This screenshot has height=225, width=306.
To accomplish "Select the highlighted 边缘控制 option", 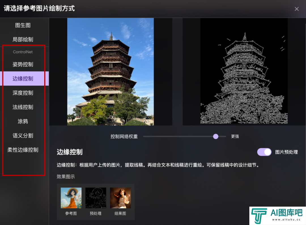I will click(23, 79).
